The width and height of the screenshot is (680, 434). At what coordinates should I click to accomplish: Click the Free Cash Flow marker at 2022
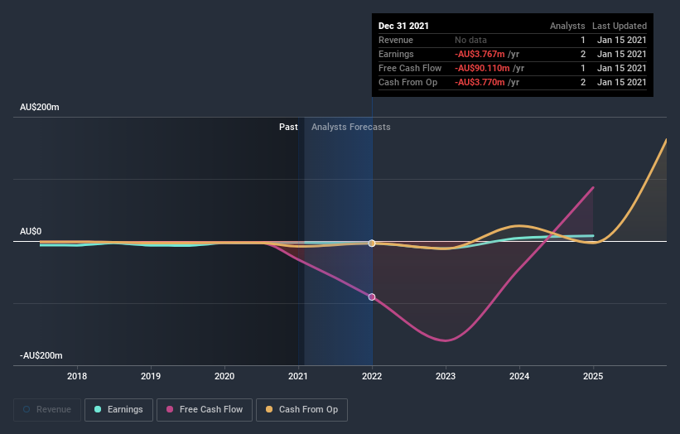coord(372,297)
